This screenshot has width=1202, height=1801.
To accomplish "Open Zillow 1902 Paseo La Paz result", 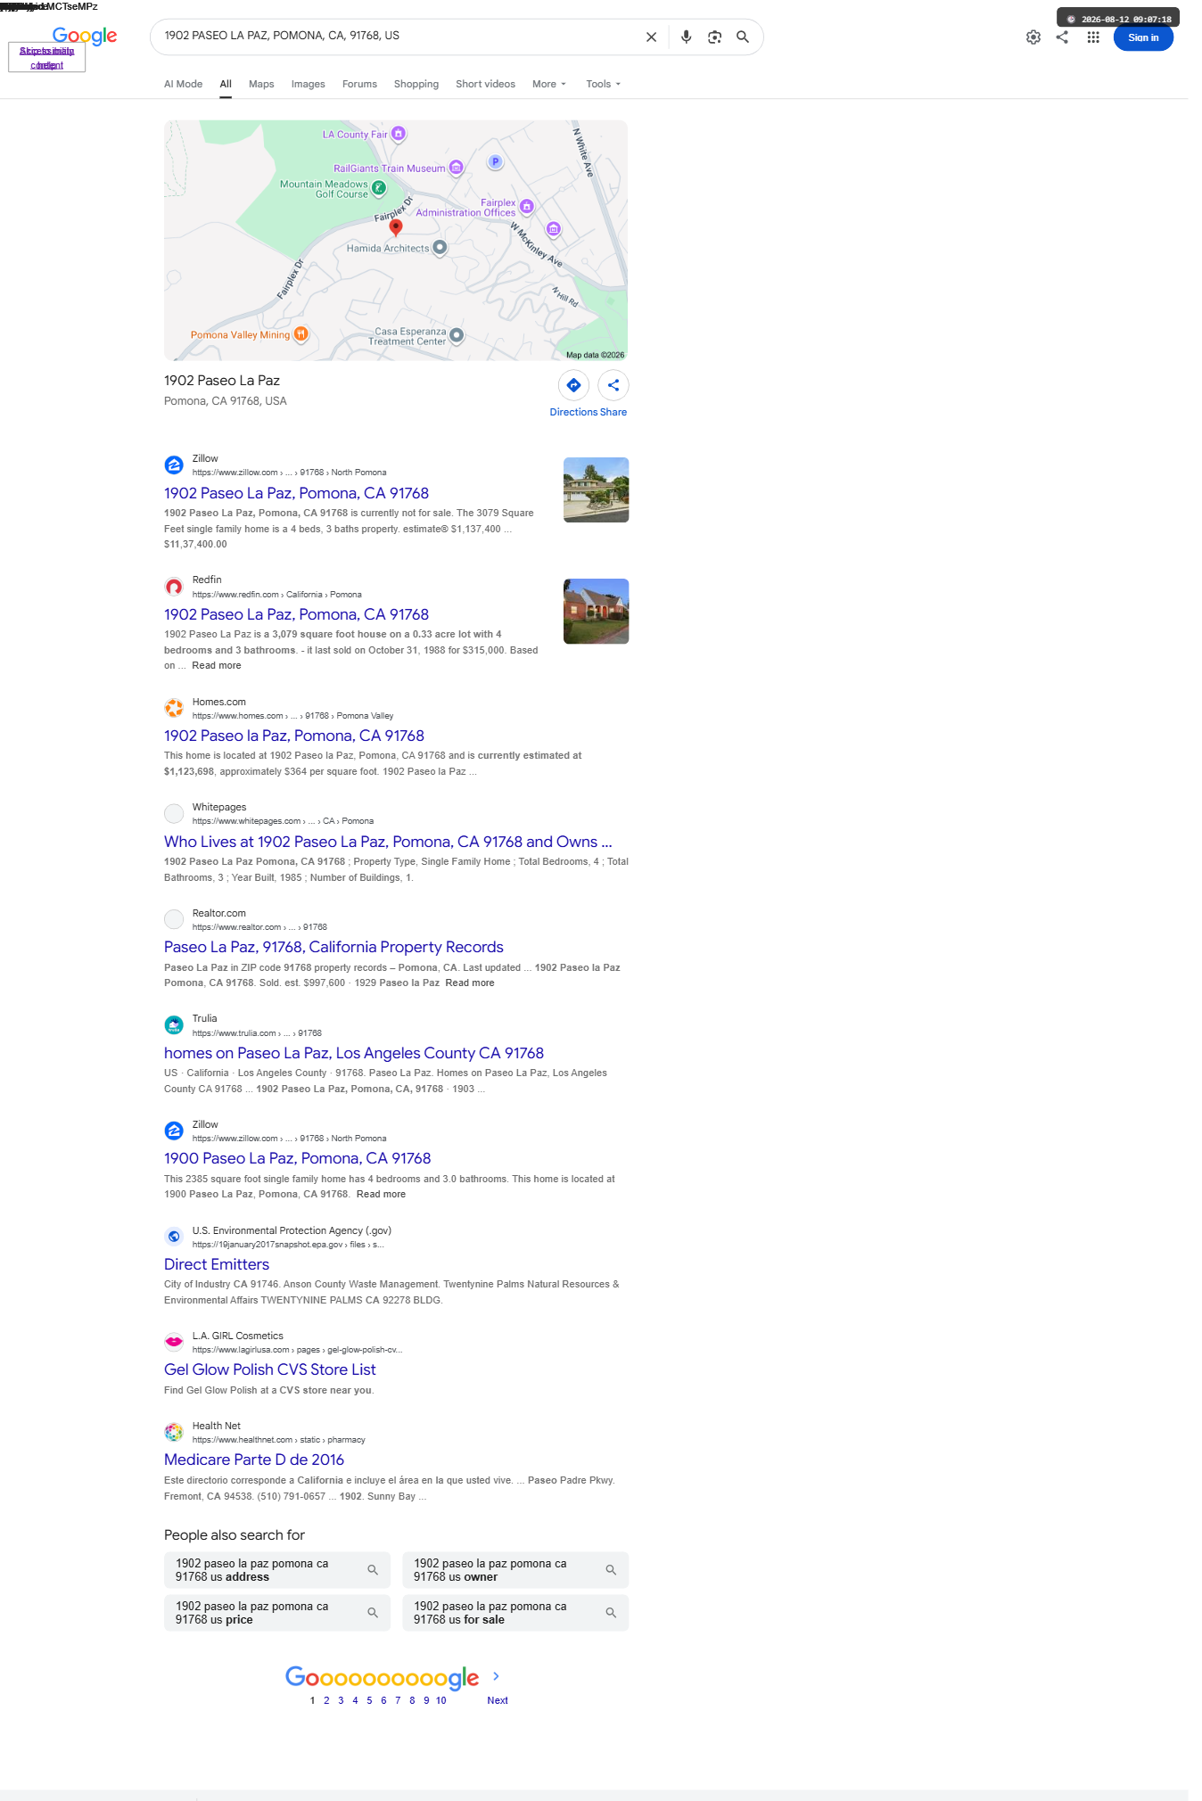I will point(296,493).
